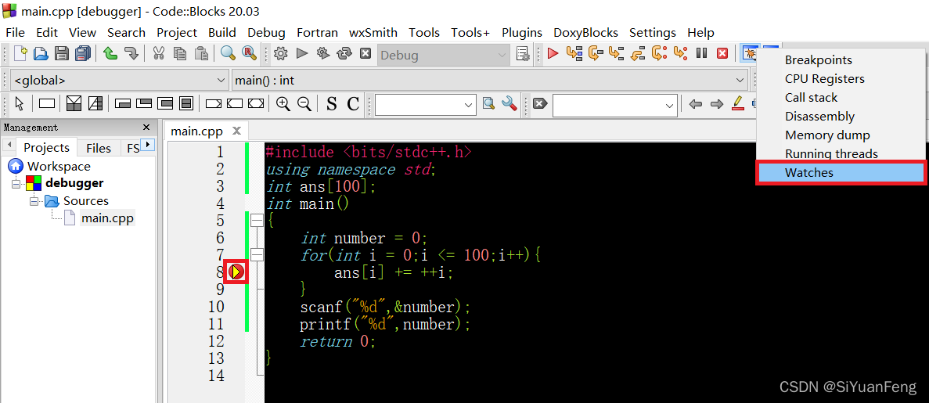
Task: Open a file with the folder icon
Action: 40,54
